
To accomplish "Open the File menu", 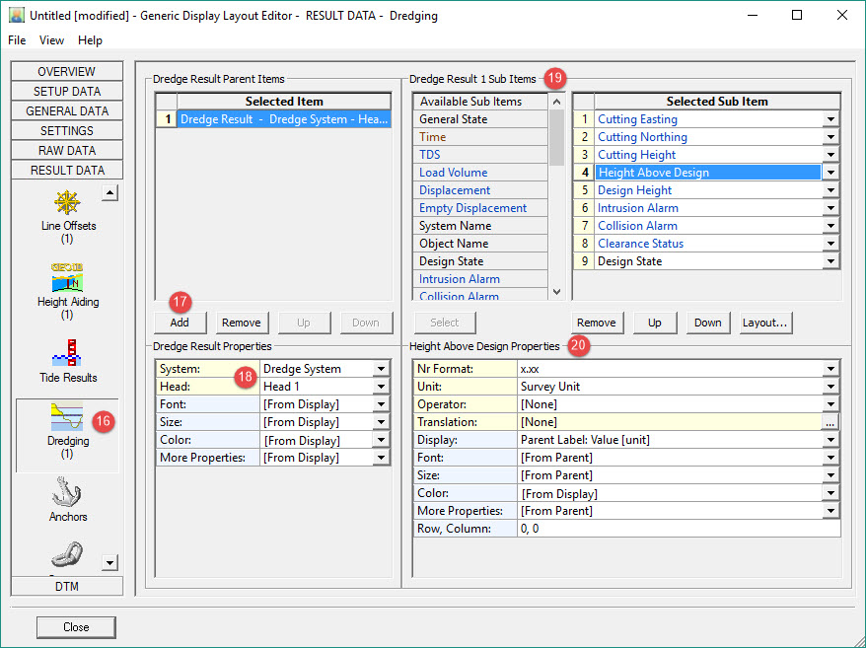I will 17,40.
